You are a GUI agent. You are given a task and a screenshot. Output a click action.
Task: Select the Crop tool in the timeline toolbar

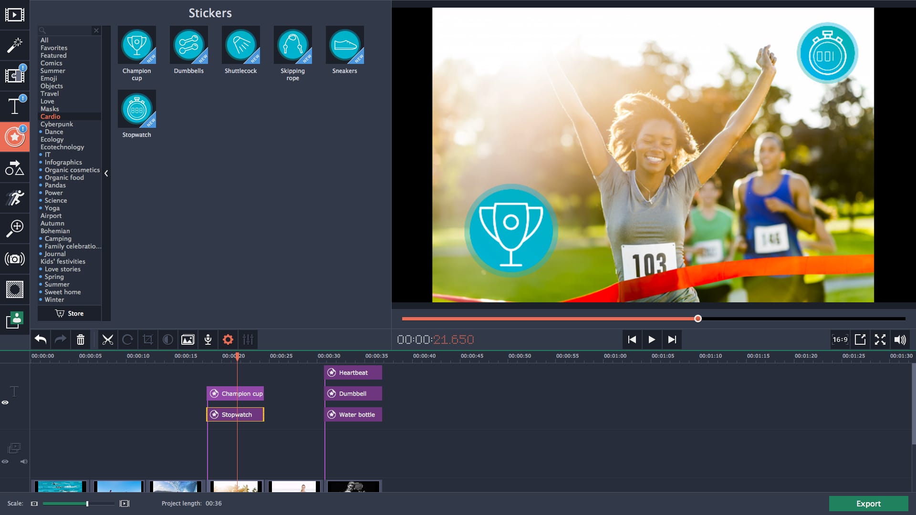tap(147, 340)
